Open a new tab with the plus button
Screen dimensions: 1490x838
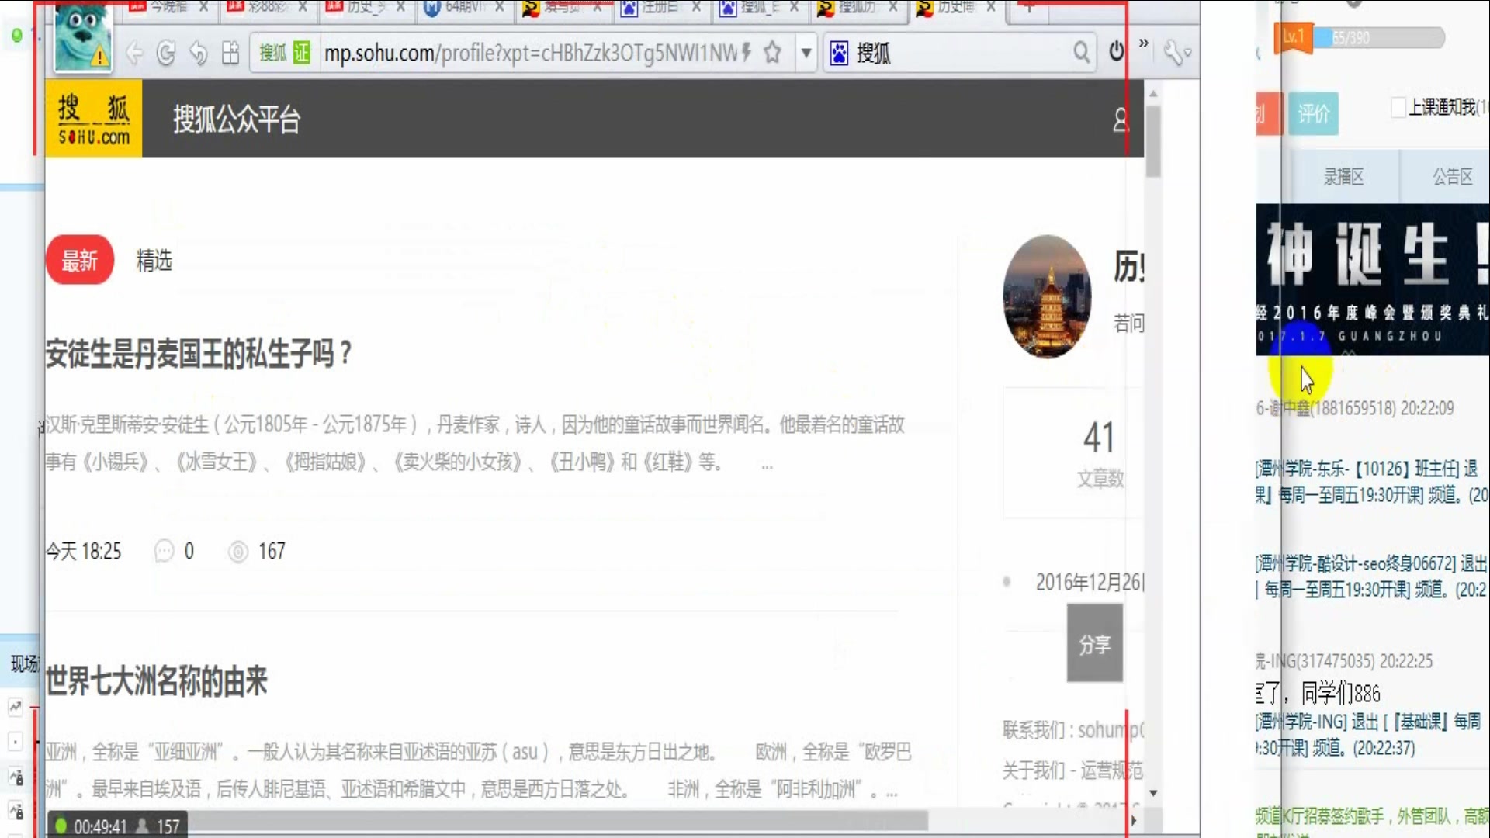(1029, 7)
